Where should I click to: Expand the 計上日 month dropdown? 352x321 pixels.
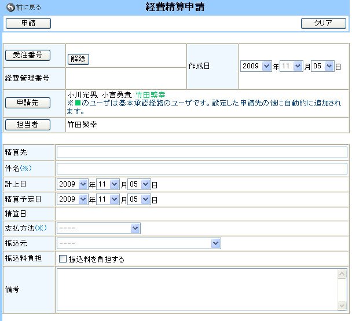[x=108, y=184]
